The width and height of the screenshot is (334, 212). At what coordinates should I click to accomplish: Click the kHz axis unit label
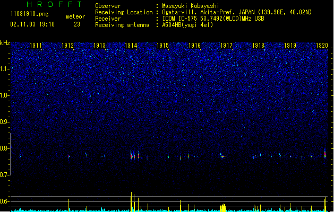[5, 43]
